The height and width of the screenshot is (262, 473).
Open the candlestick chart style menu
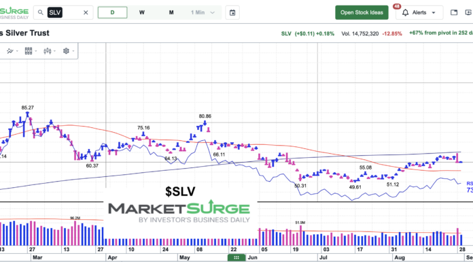[x=50, y=51]
